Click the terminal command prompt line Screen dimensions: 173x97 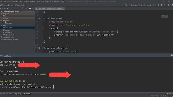coord(27,87)
